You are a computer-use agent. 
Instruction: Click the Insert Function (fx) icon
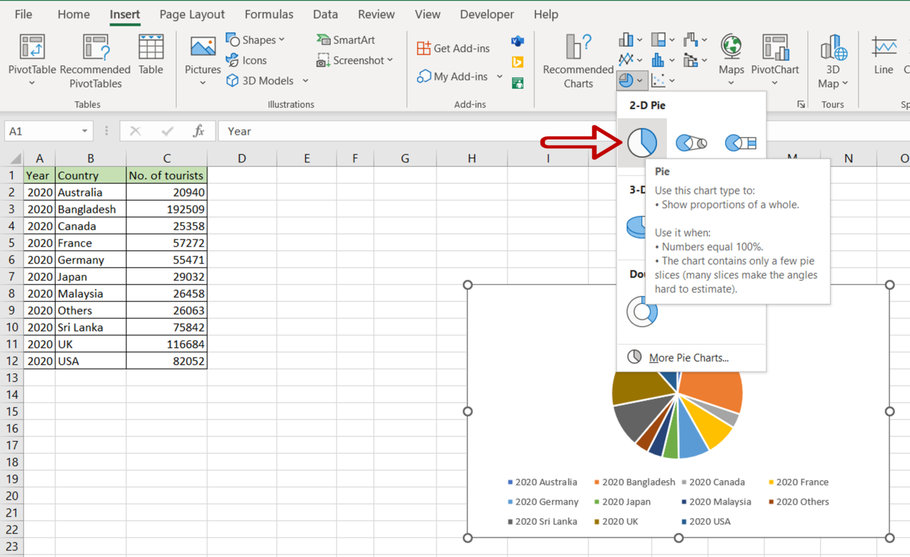pos(198,131)
